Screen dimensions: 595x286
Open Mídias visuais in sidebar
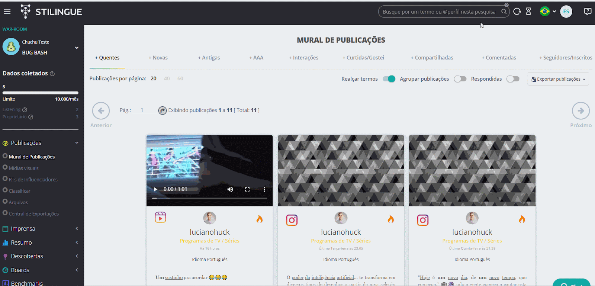[24, 168]
